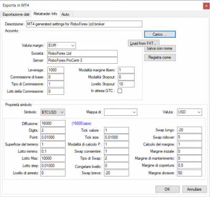Image resolution: width=210 pixels, height=197 pixels.
Task: Click the Modalità di calcolo P. field
Action: coord(117,144)
